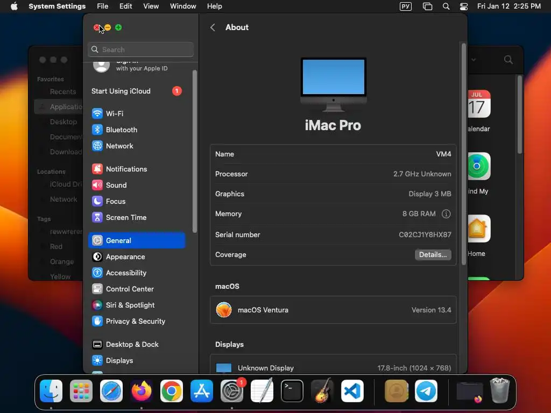The image size is (551, 413).
Task: Open Spotlight search in menu bar
Action: tap(446, 6)
